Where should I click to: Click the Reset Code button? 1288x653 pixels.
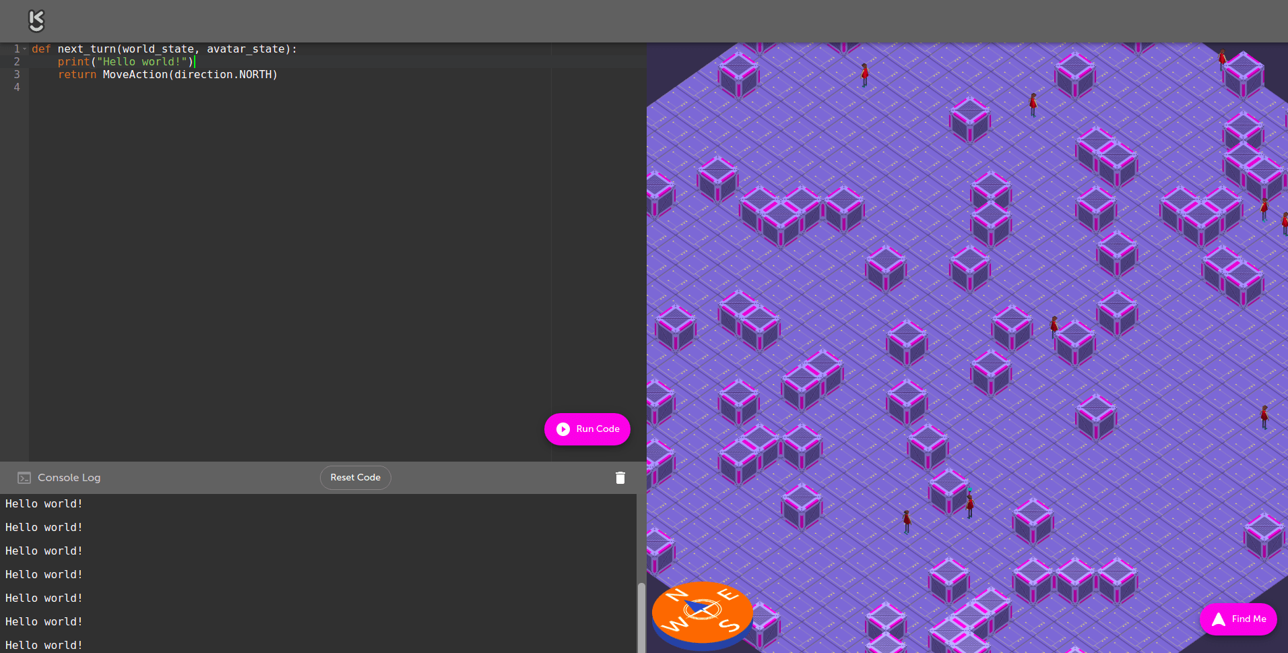[x=356, y=478]
